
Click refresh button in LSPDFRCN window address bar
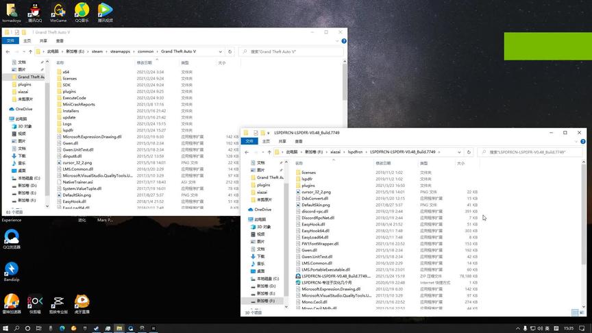[x=469, y=152]
